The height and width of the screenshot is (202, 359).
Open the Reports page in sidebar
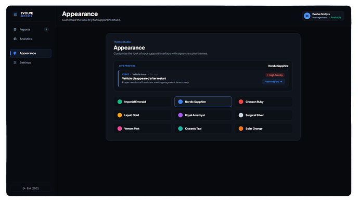pyautogui.click(x=31, y=30)
